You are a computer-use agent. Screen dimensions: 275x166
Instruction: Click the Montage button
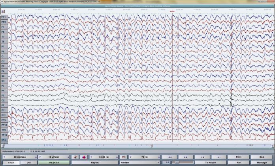pos(262,162)
